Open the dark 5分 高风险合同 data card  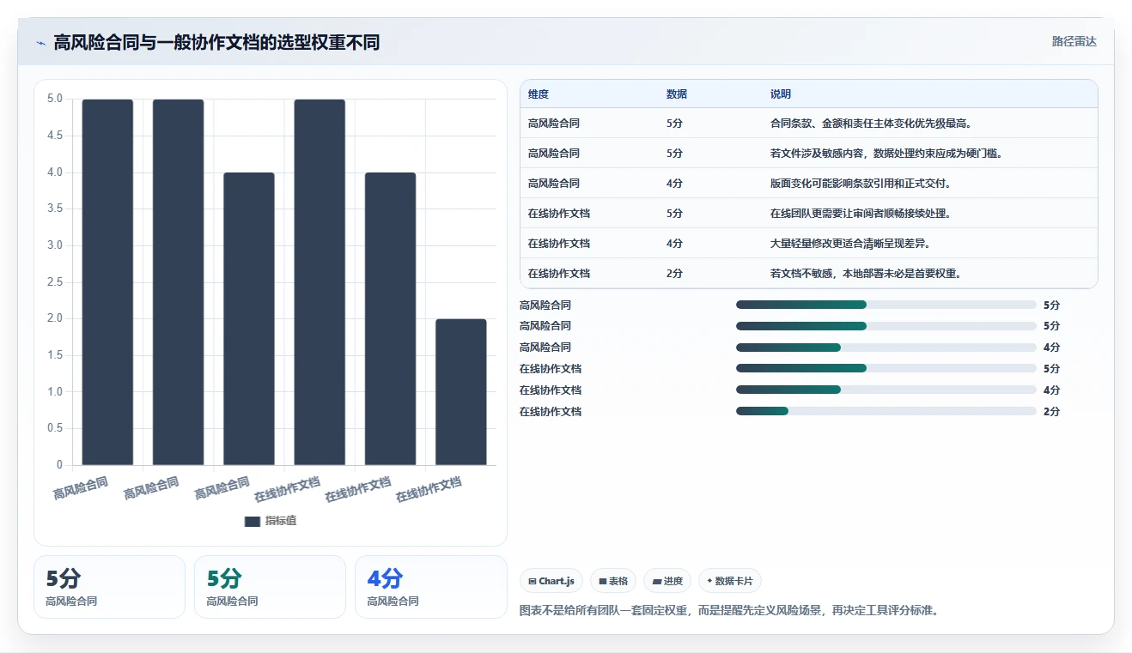pos(109,587)
